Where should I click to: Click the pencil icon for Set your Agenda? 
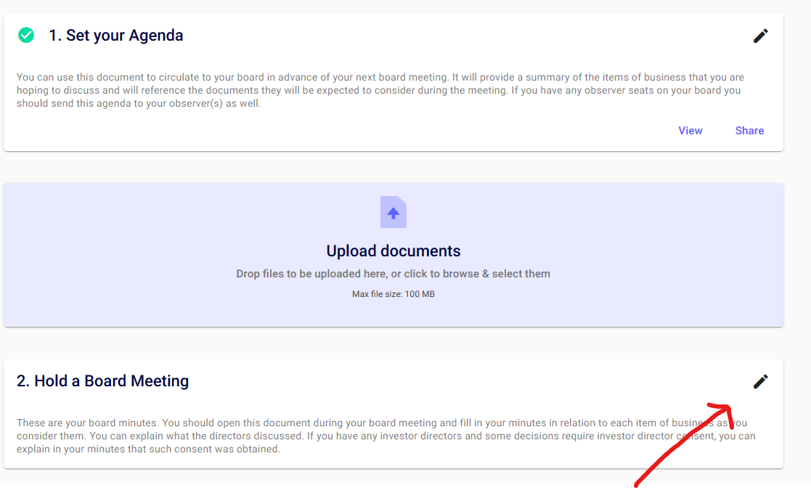[x=760, y=36]
